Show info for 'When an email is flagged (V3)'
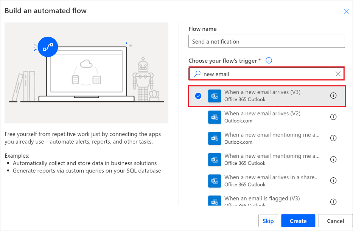Screen dimensions: 353x231 [333, 202]
